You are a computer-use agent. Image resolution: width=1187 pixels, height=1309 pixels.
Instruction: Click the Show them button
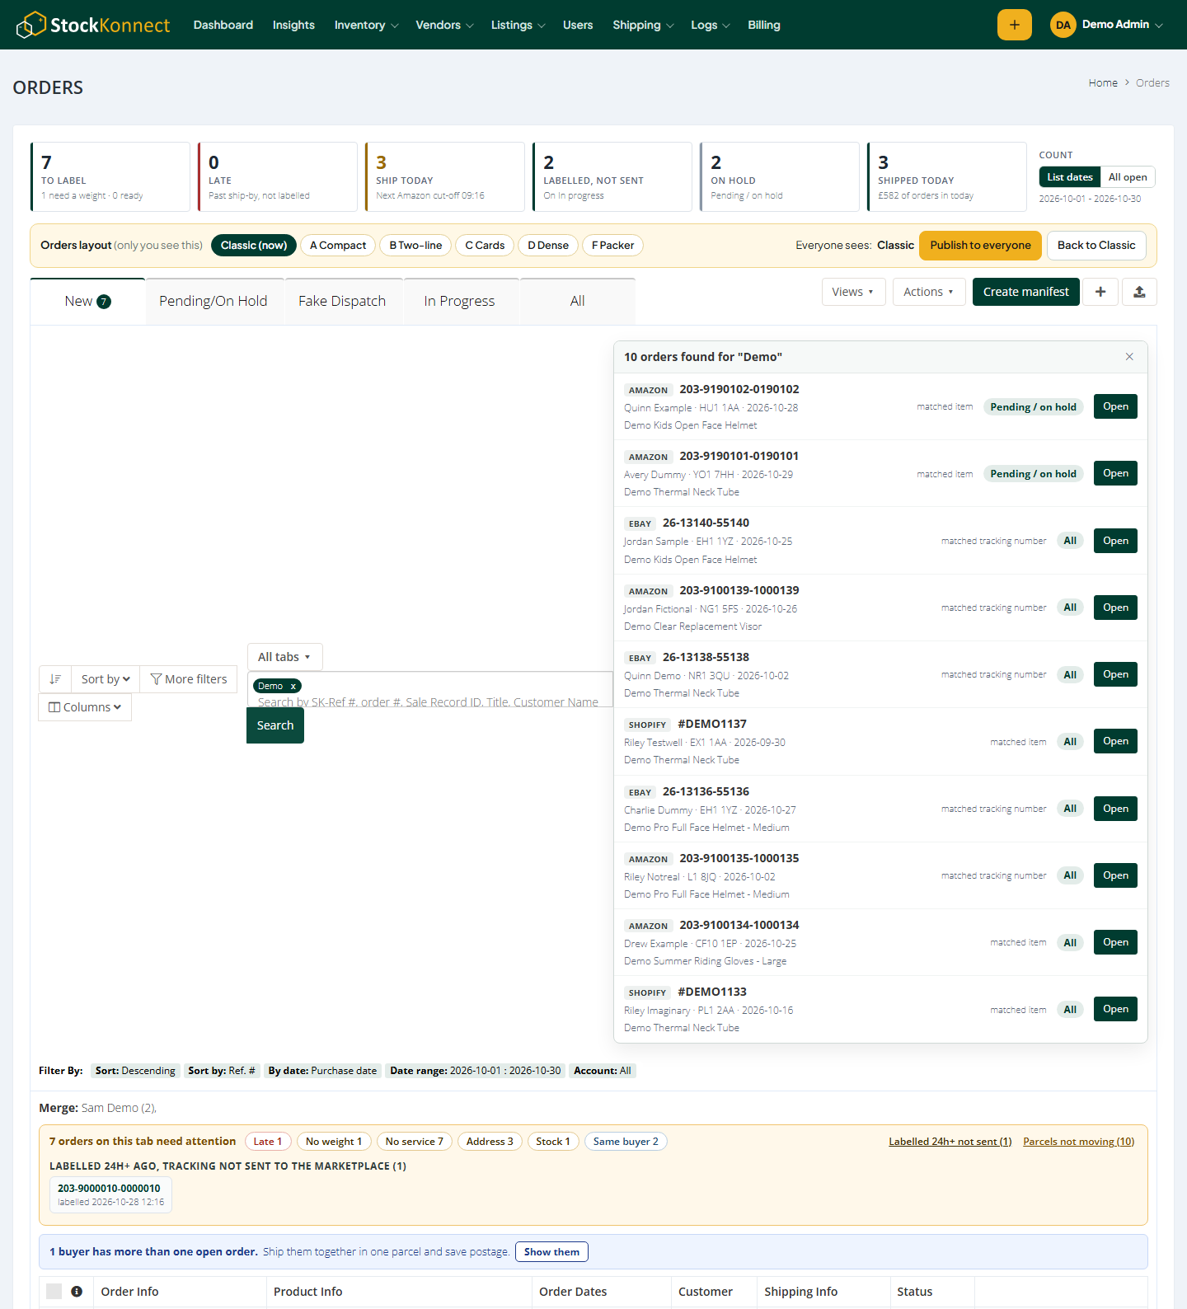pyautogui.click(x=551, y=1252)
